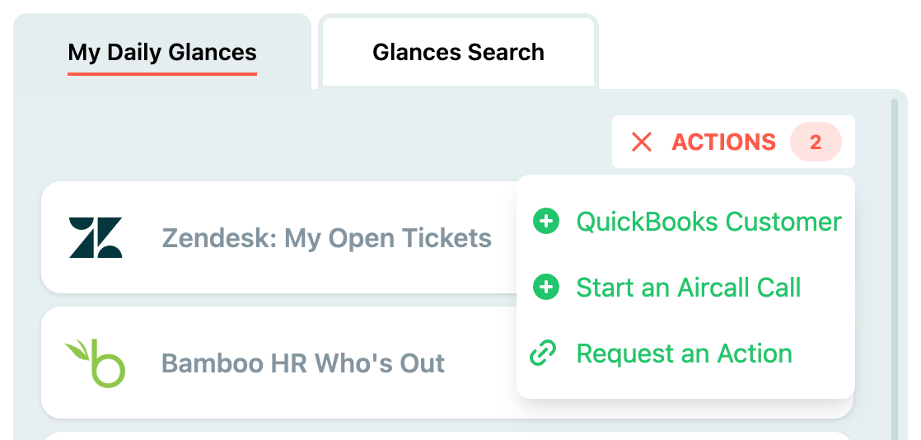Collapse the ACTIONS dropdown menu
Screen dimensions: 921x440
tap(733, 142)
